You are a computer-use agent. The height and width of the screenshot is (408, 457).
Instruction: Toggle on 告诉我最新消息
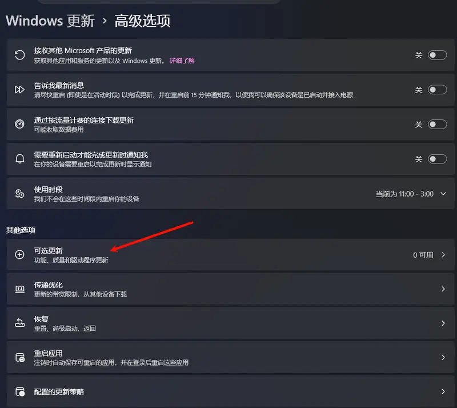click(x=436, y=90)
